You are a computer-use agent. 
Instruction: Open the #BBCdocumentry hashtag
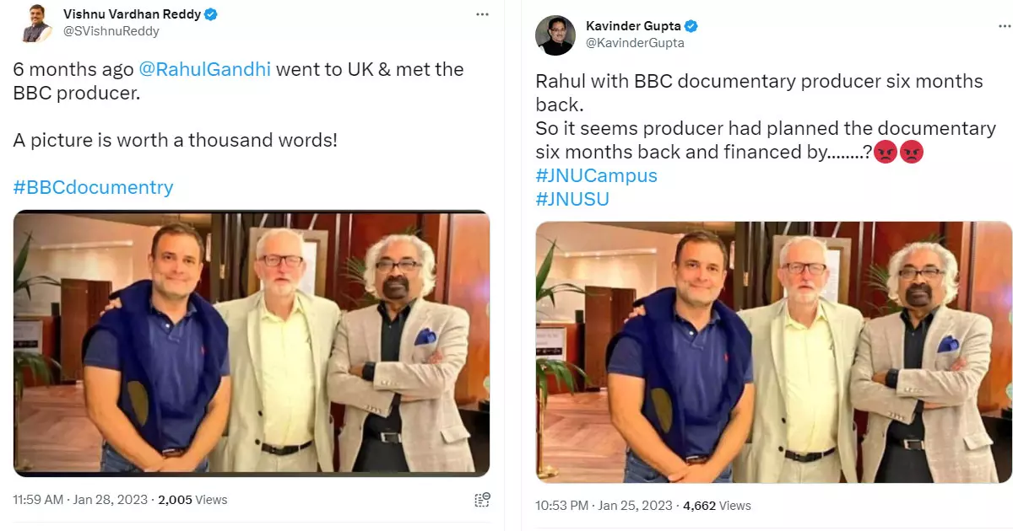pyautogui.click(x=93, y=187)
